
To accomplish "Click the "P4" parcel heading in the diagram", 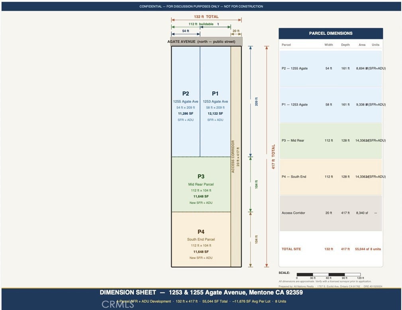I will 201,232.
